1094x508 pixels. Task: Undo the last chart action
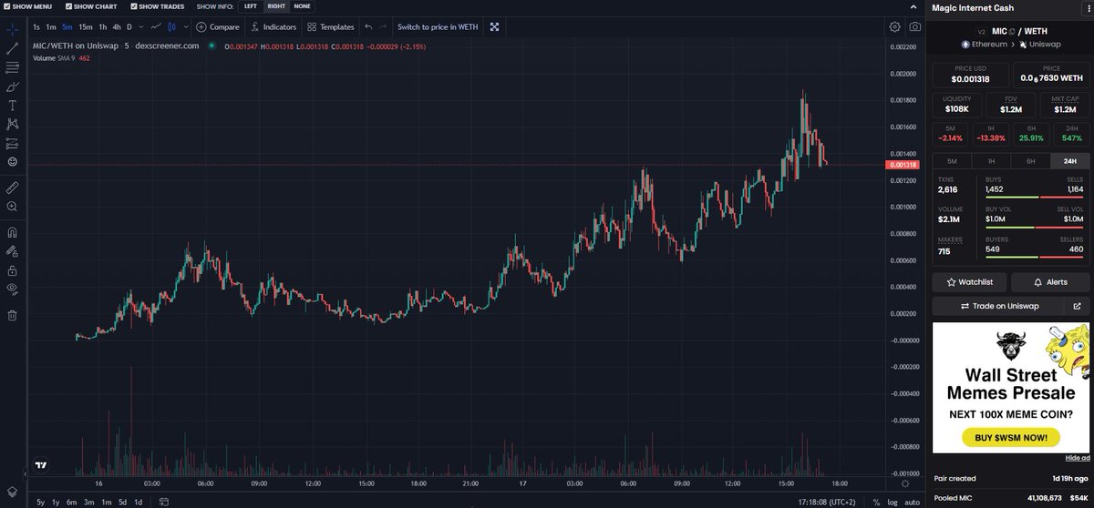(x=370, y=27)
